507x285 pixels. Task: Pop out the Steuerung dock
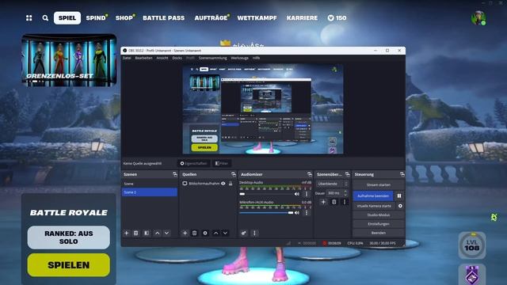tap(402, 174)
